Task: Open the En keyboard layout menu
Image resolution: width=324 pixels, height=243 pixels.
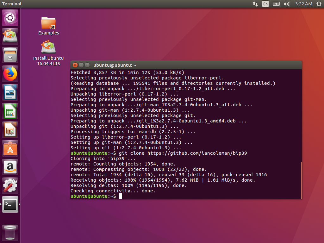Action: click(x=265, y=4)
